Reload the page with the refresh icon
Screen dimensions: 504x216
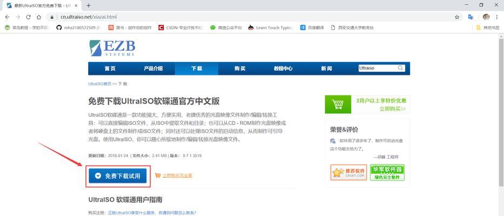(28, 17)
